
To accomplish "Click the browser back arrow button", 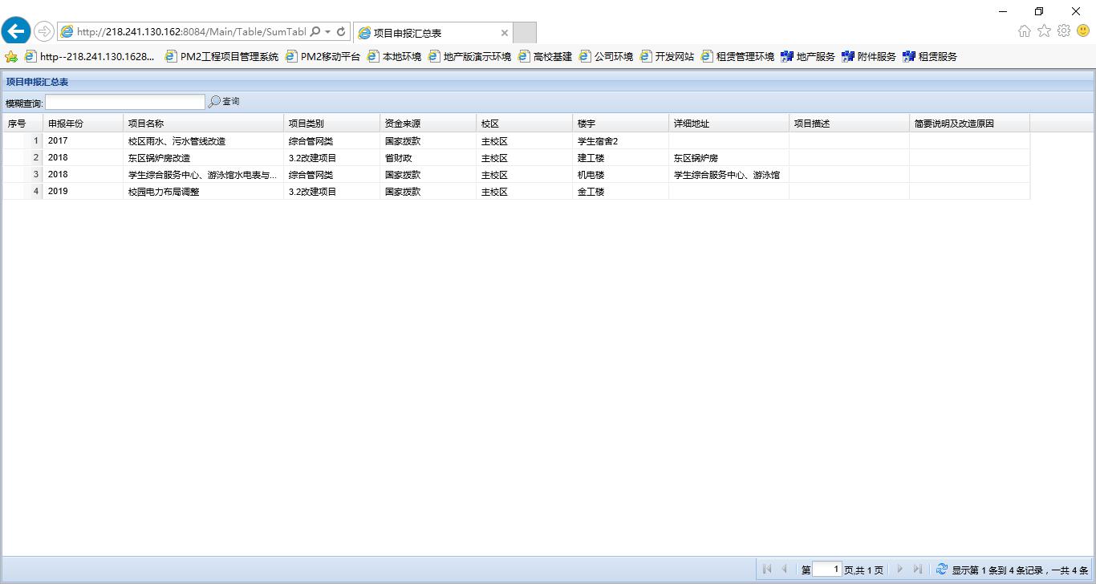I will coord(16,31).
